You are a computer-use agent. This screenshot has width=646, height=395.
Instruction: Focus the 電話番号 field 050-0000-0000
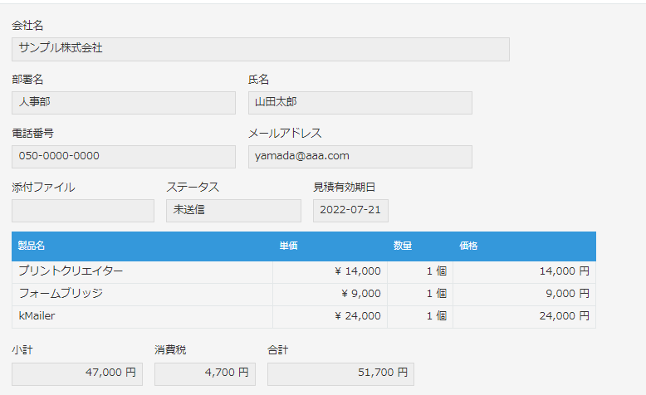(x=123, y=156)
